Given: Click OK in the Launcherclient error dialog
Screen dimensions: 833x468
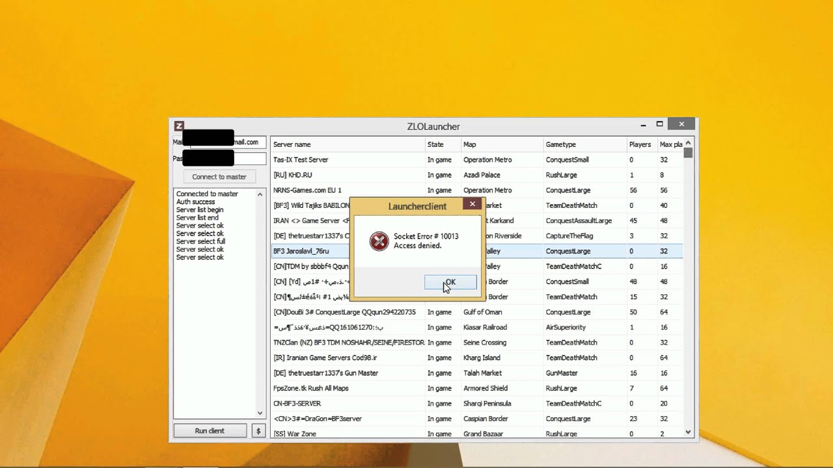Looking at the screenshot, I should [x=450, y=282].
